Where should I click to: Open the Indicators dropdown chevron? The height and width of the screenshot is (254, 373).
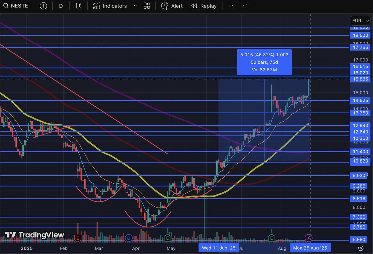[135, 6]
